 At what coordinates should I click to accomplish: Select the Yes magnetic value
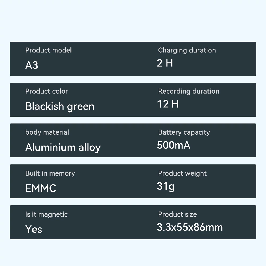tap(34, 229)
